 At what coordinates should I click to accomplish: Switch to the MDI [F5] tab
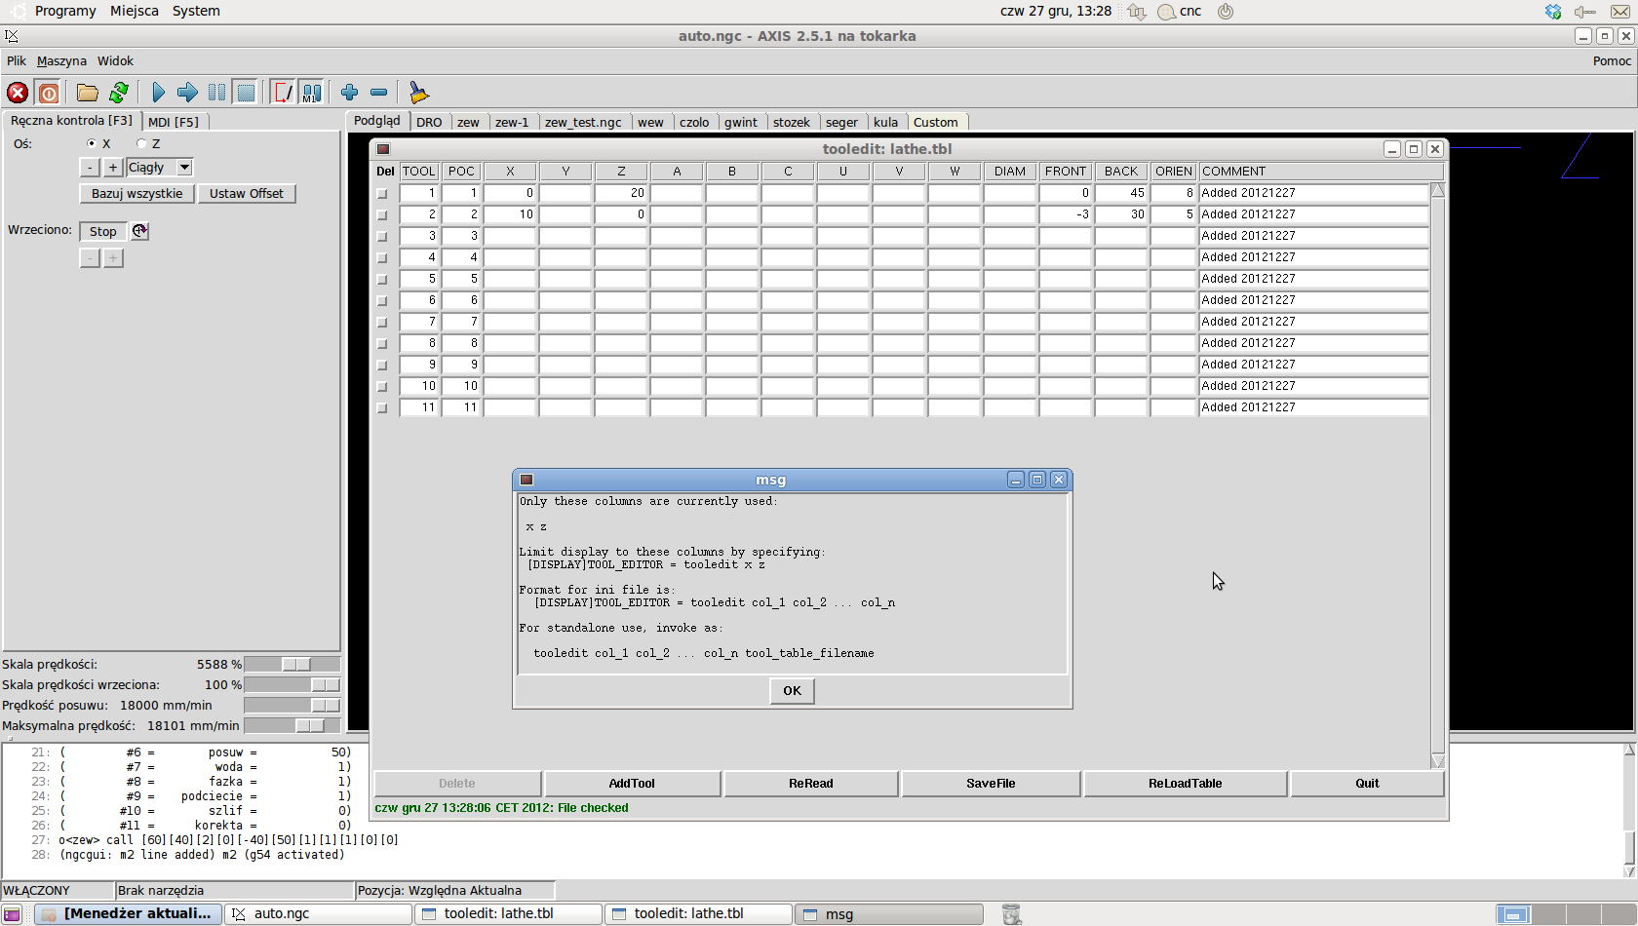[174, 122]
